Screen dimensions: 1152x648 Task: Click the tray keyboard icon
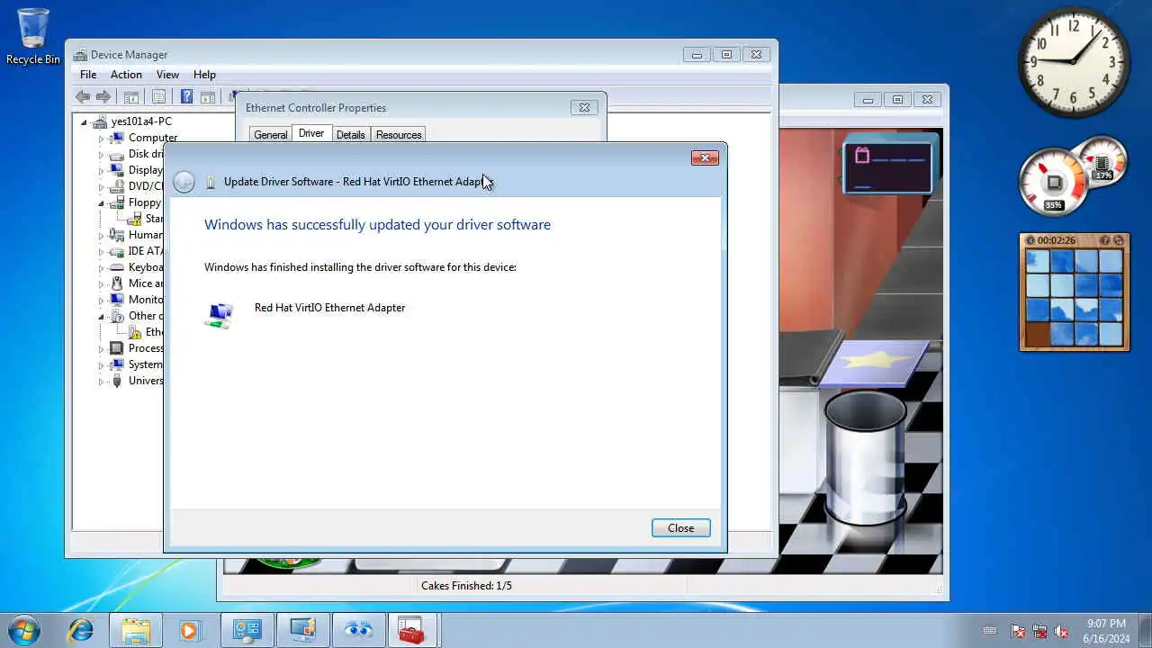click(x=991, y=631)
